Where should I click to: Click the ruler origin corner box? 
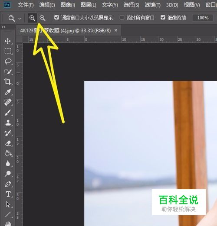(x=19, y=39)
